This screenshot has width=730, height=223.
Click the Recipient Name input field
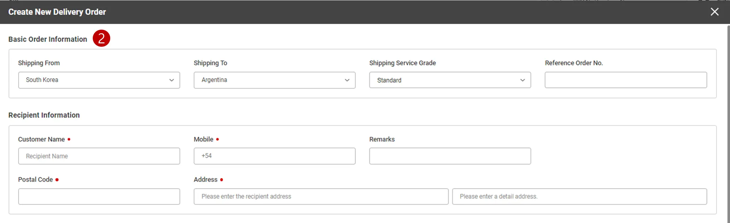pyautogui.click(x=99, y=156)
